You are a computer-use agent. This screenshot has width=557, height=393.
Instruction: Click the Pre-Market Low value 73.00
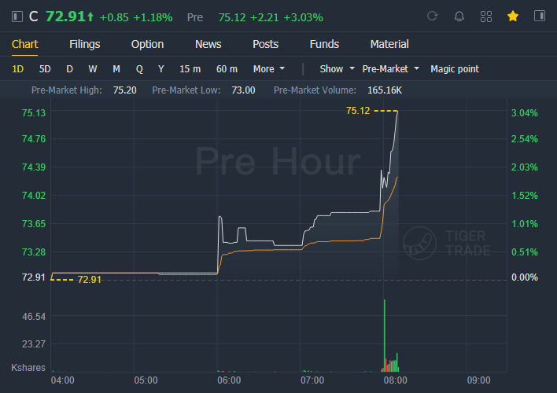[243, 90]
